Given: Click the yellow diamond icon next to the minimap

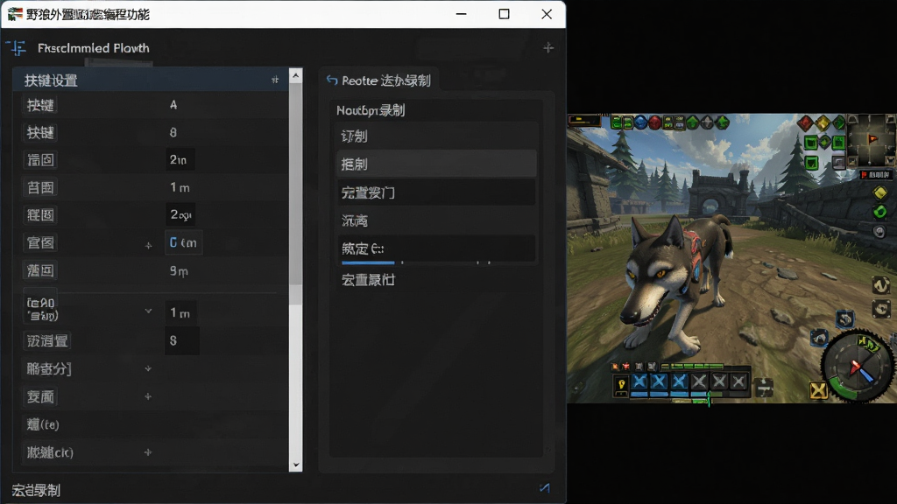Looking at the screenshot, I should click(823, 122).
